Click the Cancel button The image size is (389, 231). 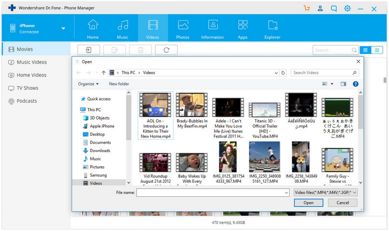(343, 203)
